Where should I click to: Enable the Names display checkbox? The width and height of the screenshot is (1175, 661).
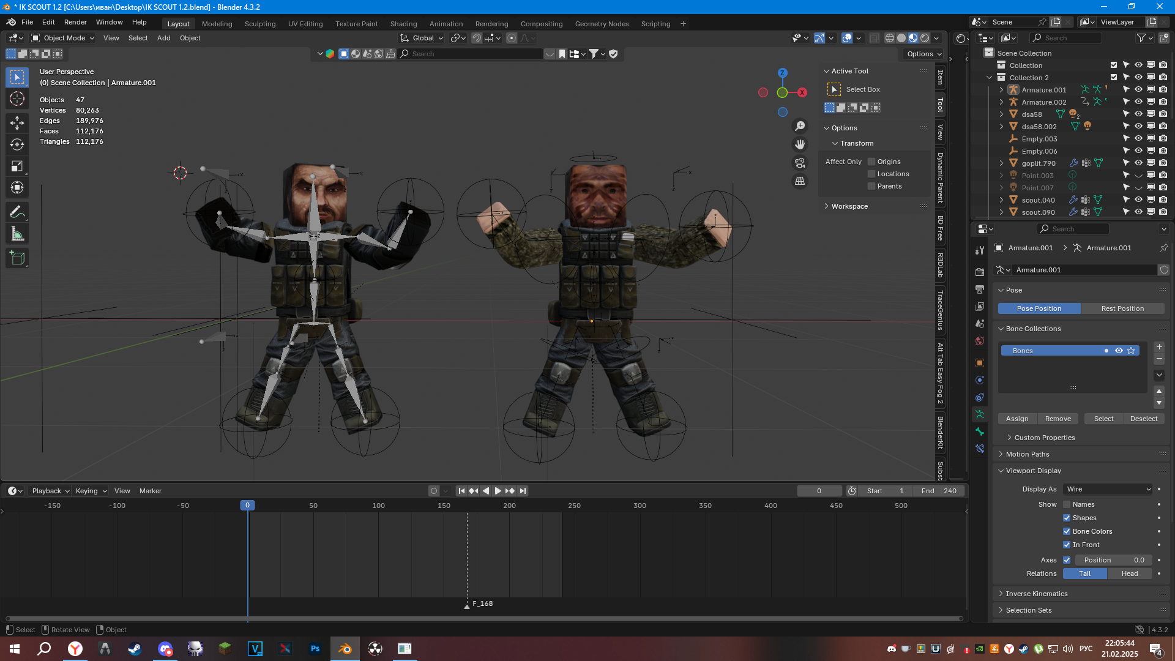click(1067, 504)
